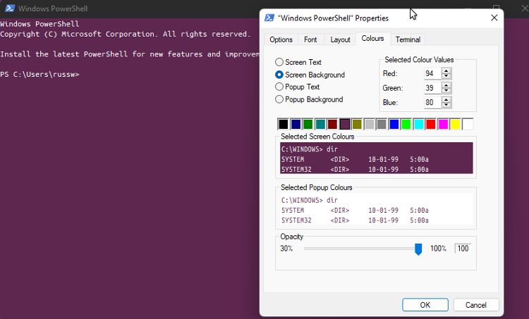This screenshot has width=529, height=319.
Task: Pick the bright blue colour swatch
Action: coord(394,125)
